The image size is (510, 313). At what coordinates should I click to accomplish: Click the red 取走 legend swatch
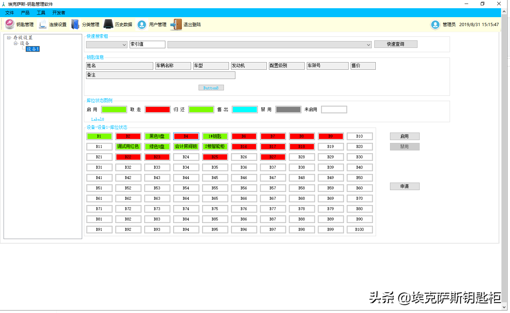coord(157,110)
